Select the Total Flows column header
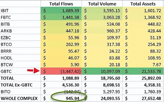Image resolution: width=164 pixels, height=102 pixels. [61, 4]
